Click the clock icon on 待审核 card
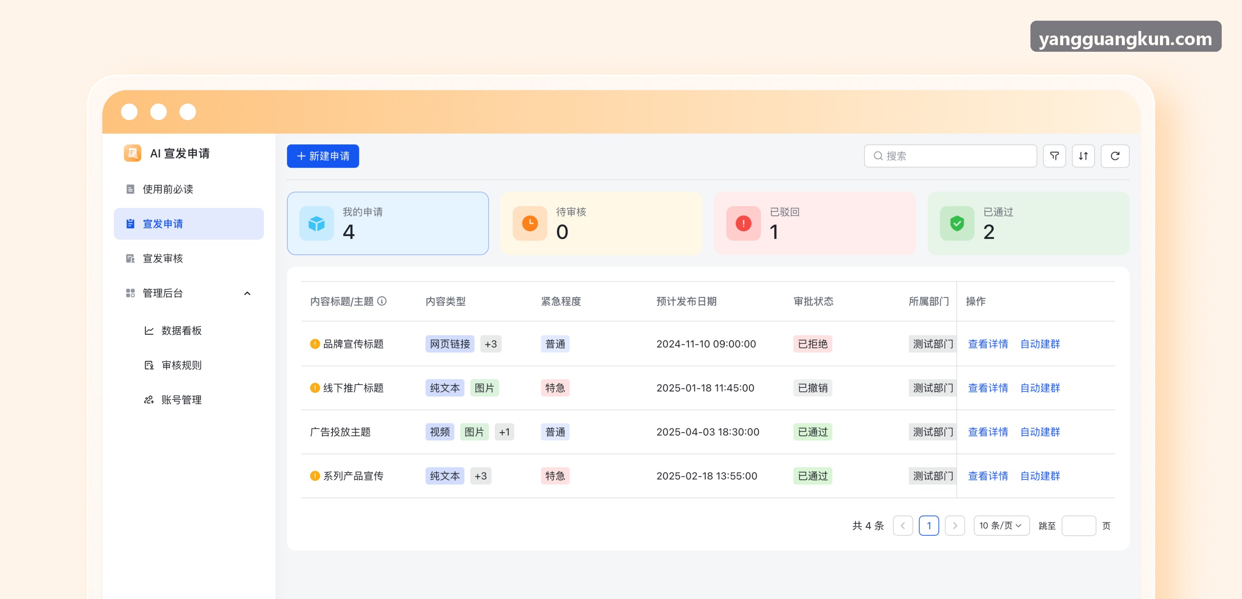Viewport: 1242px width, 599px height. click(530, 223)
